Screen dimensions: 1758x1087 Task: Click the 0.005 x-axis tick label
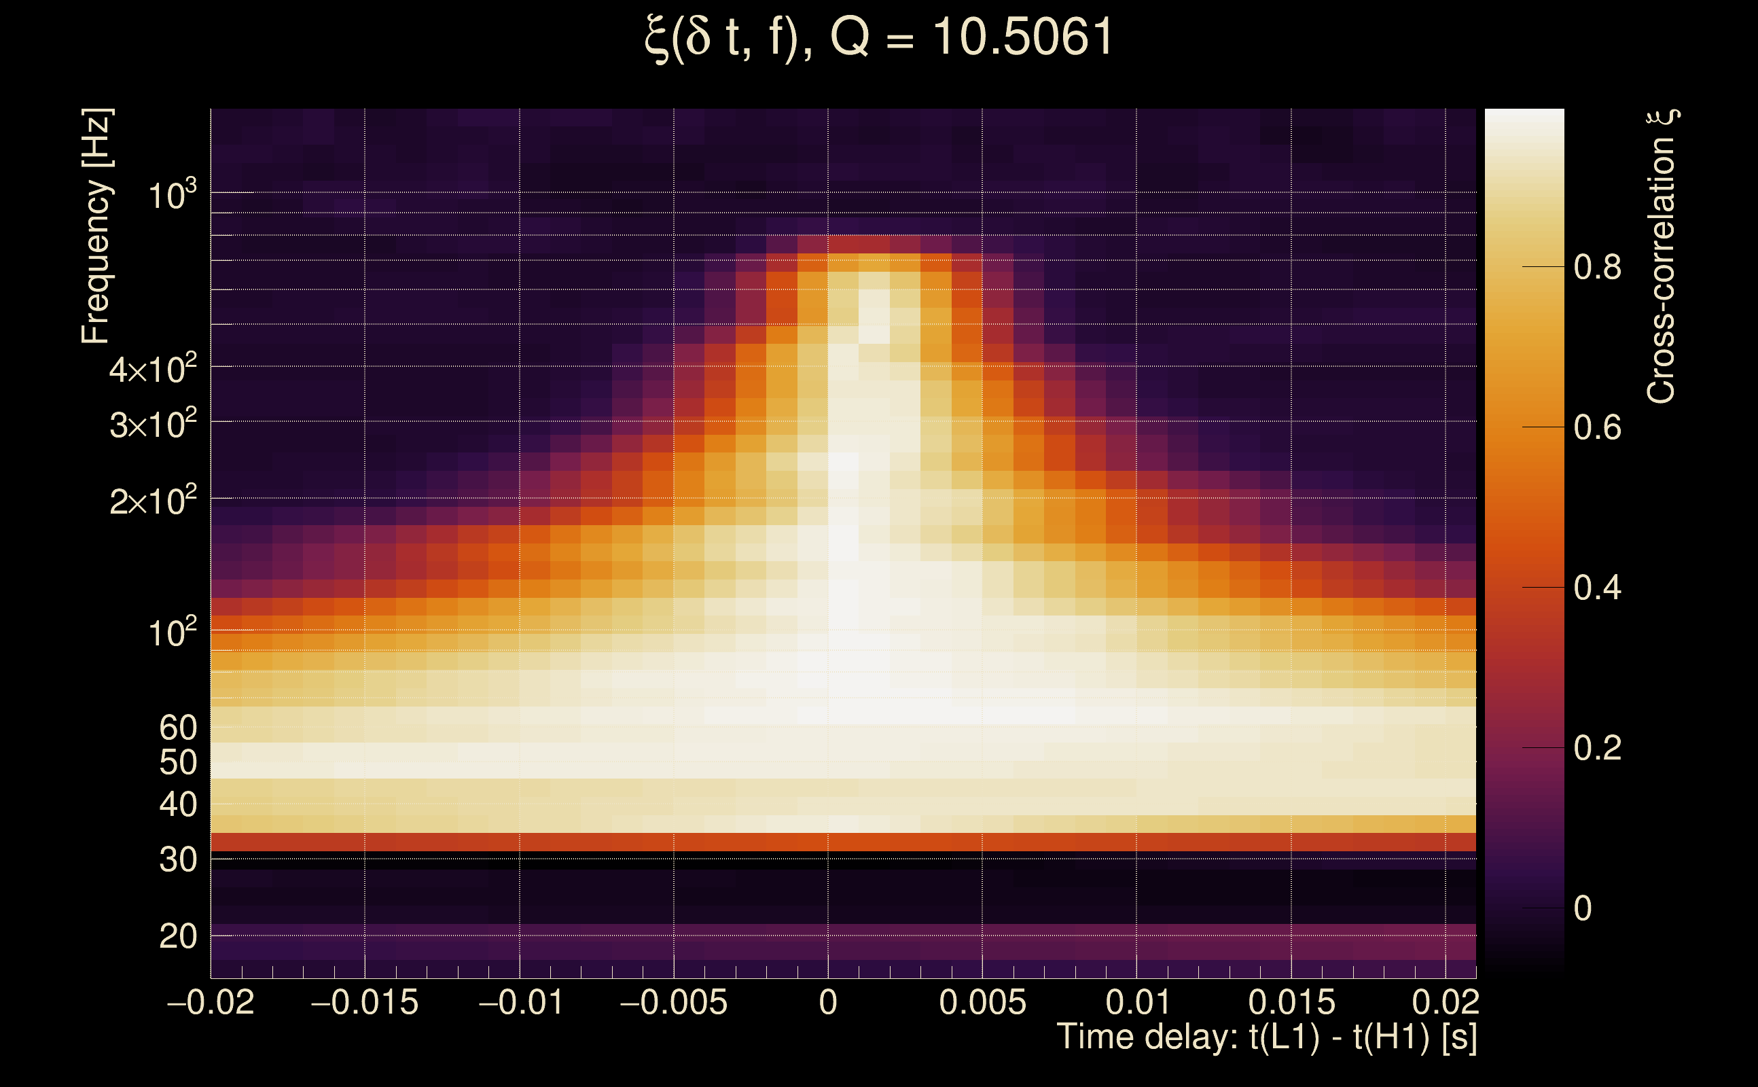click(x=982, y=1002)
